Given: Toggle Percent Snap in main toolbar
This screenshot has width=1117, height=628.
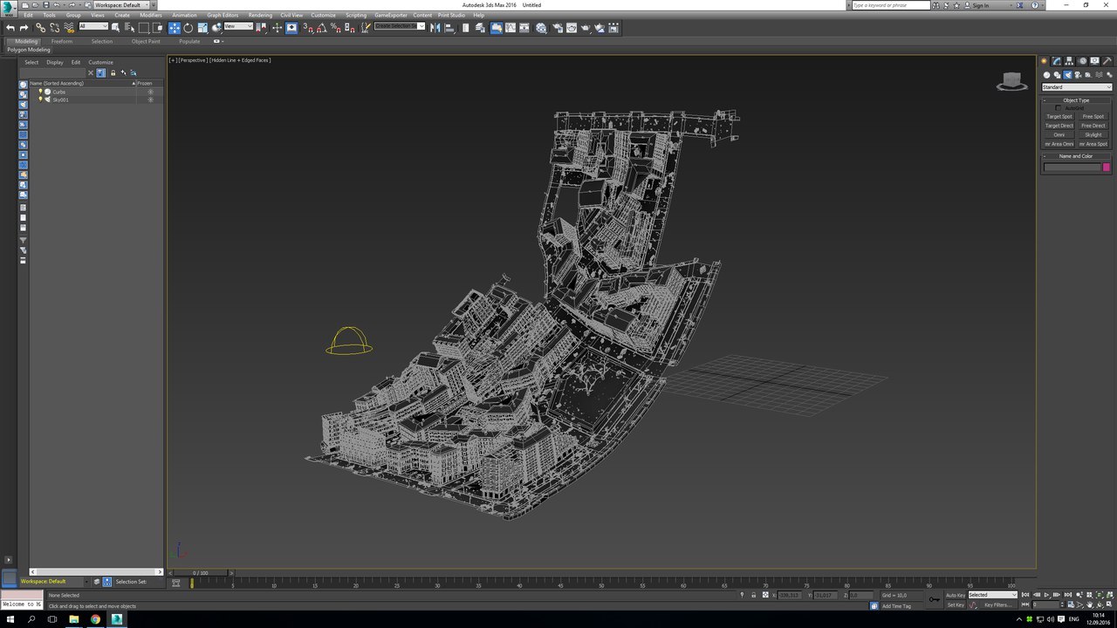Looking at the screenshot, I should [x=336, y=28].
